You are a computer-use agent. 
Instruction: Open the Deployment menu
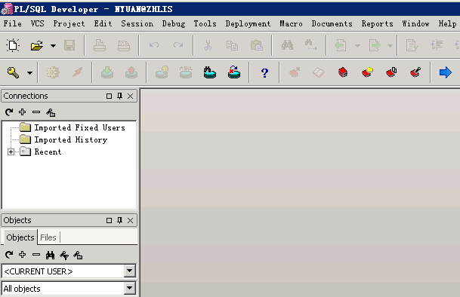248,23
